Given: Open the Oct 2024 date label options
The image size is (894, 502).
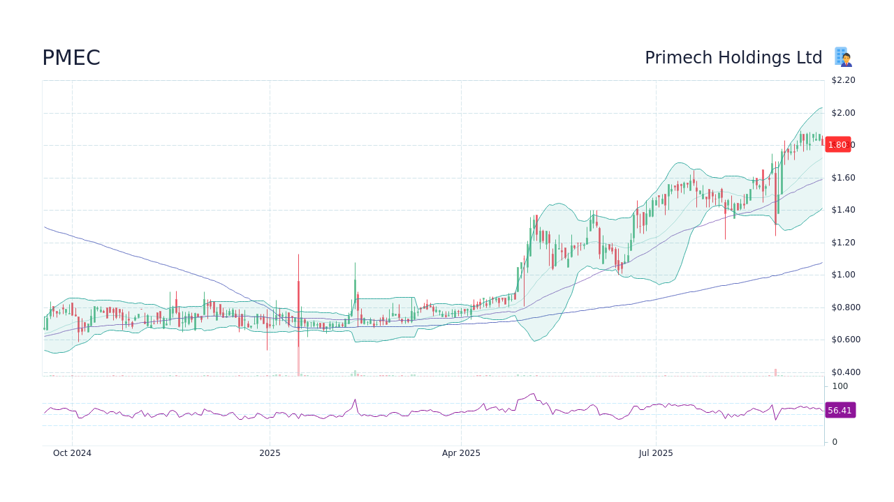Looking at the screenshot, I should coord(72,452).
